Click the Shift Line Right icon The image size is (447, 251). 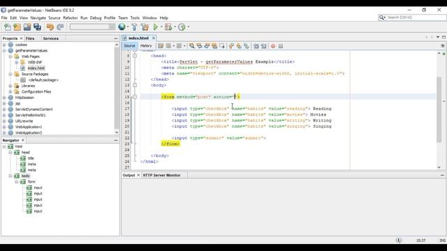click(264, 46)
